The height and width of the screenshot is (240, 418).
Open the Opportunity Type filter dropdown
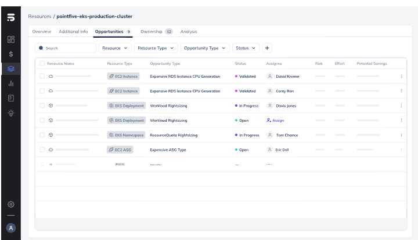tap(205, 48)
